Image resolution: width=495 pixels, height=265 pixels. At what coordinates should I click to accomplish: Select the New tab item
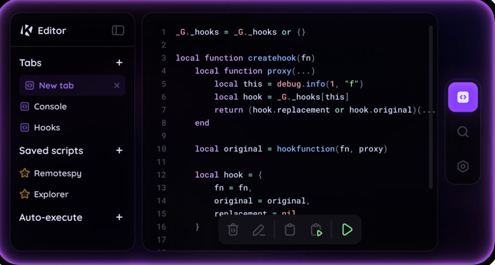point(56,85)
